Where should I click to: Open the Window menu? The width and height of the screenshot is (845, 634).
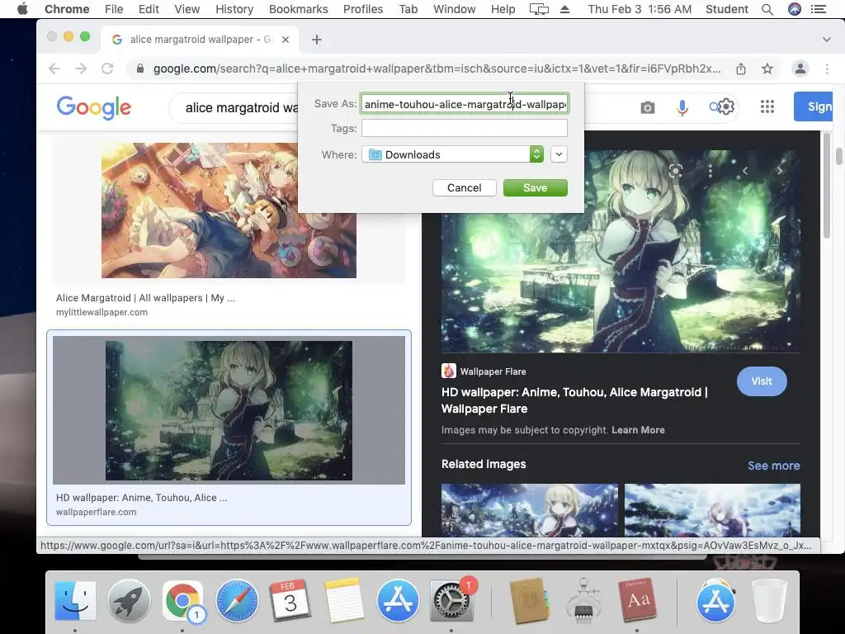(455, 9)
